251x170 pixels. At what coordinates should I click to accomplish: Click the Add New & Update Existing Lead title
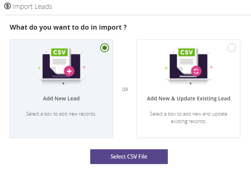click(x=189, y=99)
